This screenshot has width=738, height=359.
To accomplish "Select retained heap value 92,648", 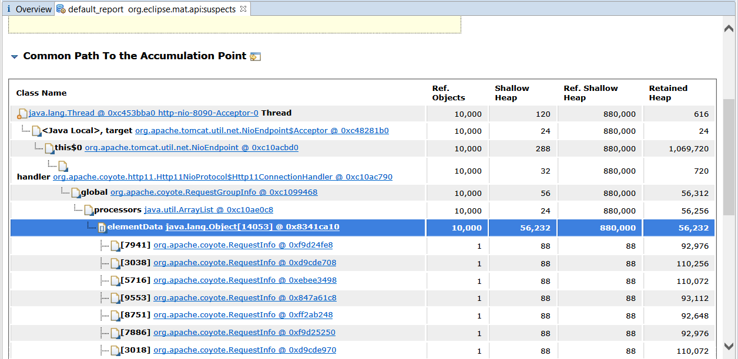I will (695, 316).
